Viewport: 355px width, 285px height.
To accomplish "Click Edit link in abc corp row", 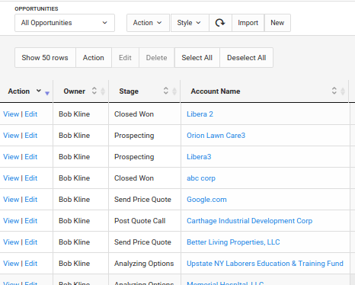I will tap(31, 178).
